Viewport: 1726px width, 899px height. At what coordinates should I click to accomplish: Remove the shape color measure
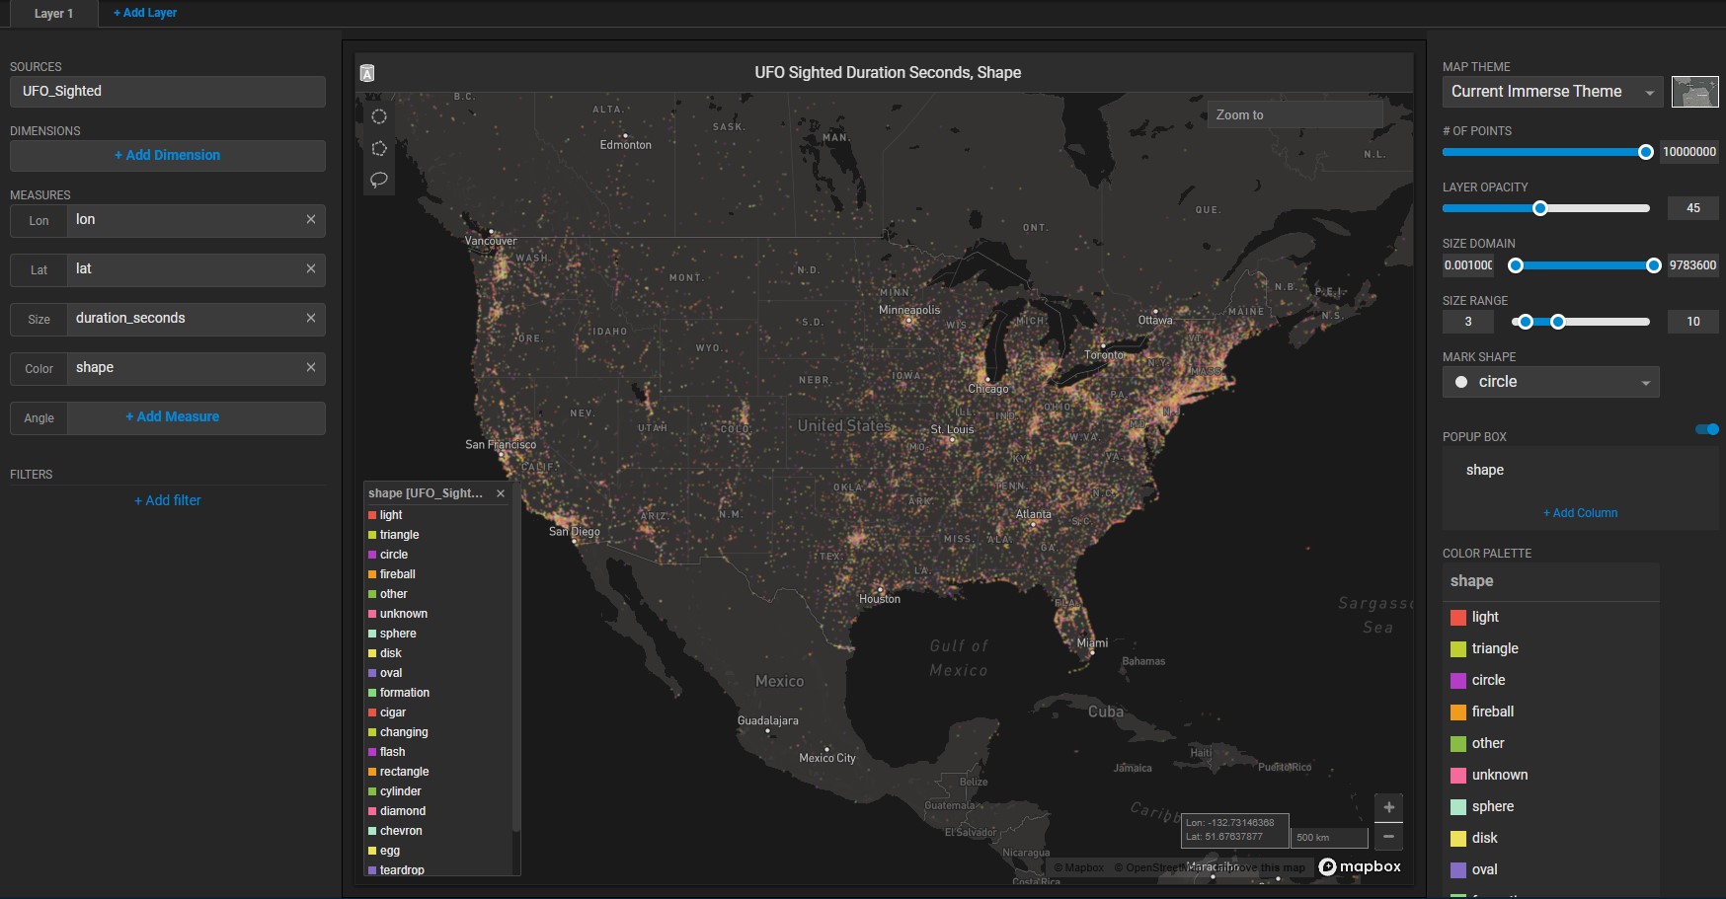(x=311, y=367)
